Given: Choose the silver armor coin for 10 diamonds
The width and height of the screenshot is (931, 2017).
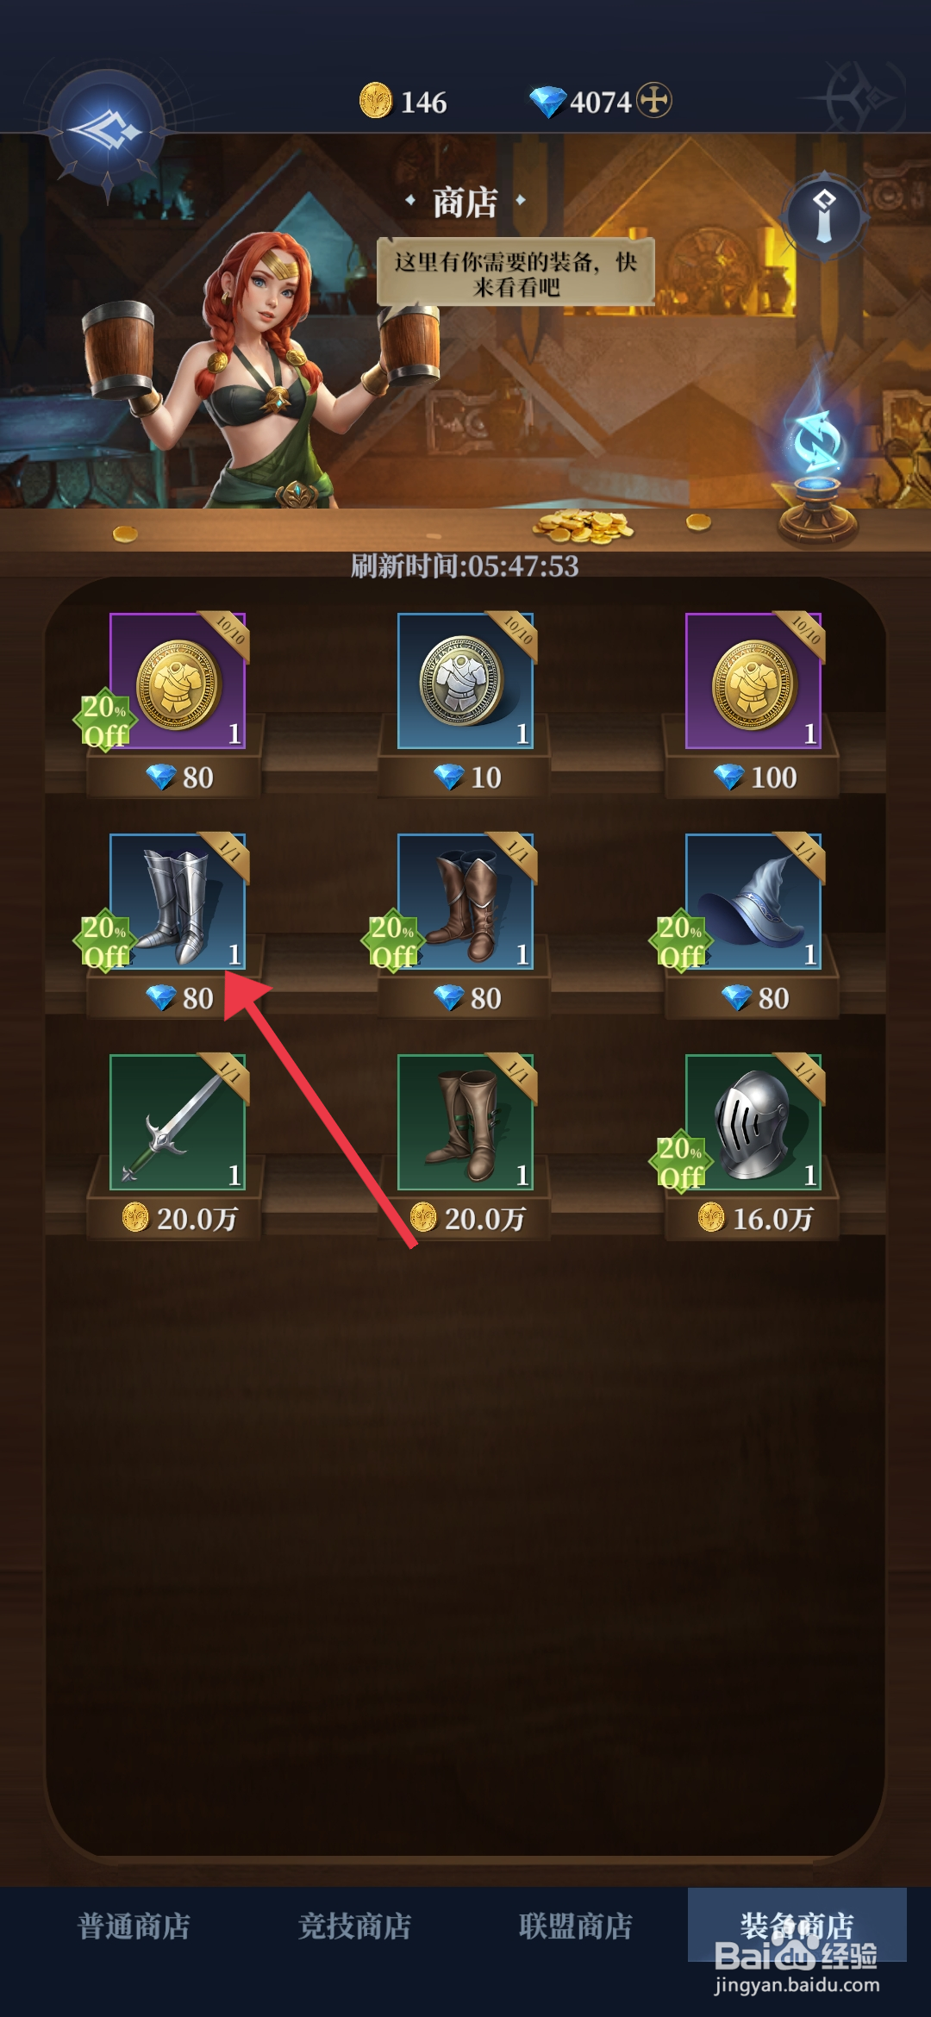Looking at the screenshot, I should coord(465,680).
